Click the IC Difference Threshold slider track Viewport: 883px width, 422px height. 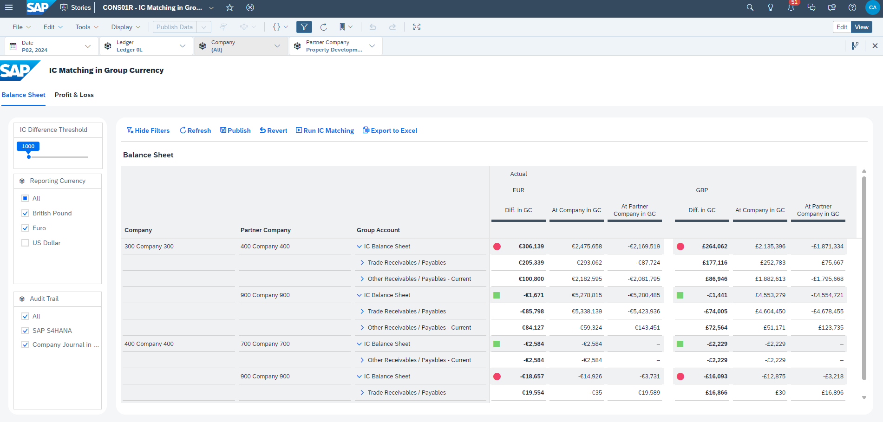[59, 157]
